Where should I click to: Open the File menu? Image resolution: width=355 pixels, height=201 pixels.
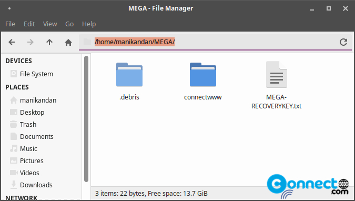(10, 24)
